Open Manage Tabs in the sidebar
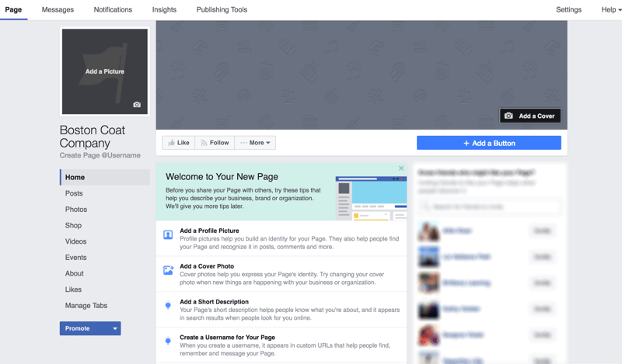Image resolution: width=622 pixels, height=364 pixels. coord(86,306)
